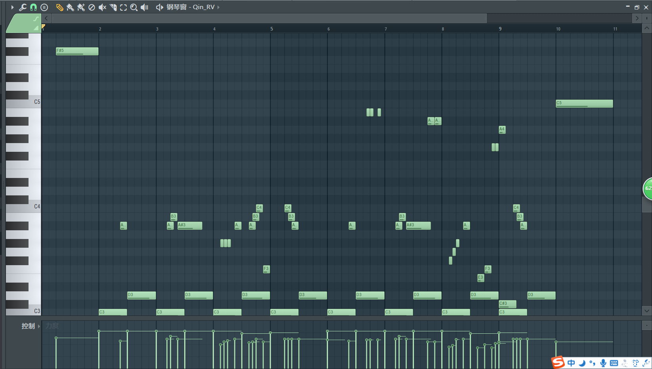Open the 控制 control lane menu
The height and width of the screenshot is (369, 652).
point(28,326)
